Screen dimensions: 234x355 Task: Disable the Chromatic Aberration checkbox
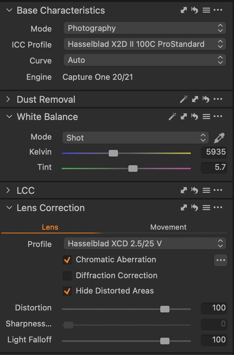coord(67,260)
